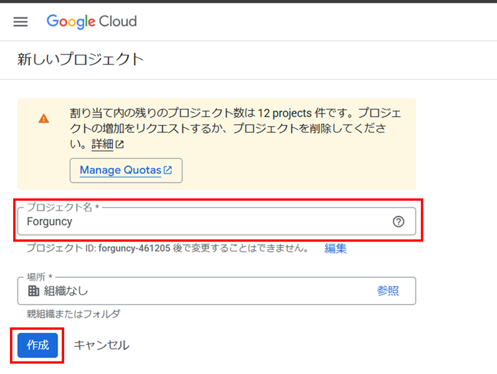
Task: Open the Manage Quotas button
Action: pos(126,171)
